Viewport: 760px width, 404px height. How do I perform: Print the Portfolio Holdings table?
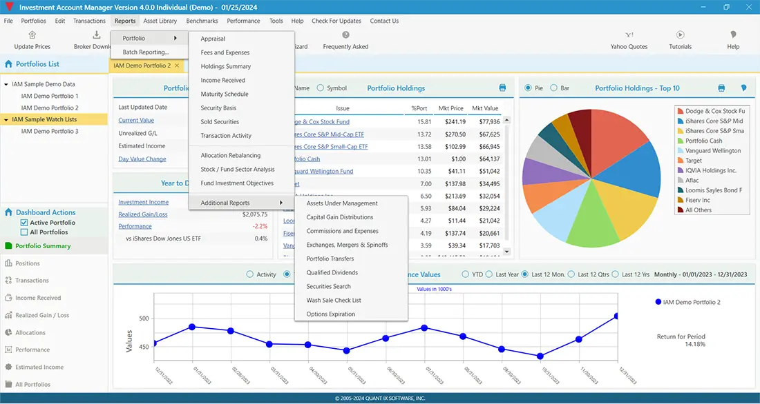[502, 88]
